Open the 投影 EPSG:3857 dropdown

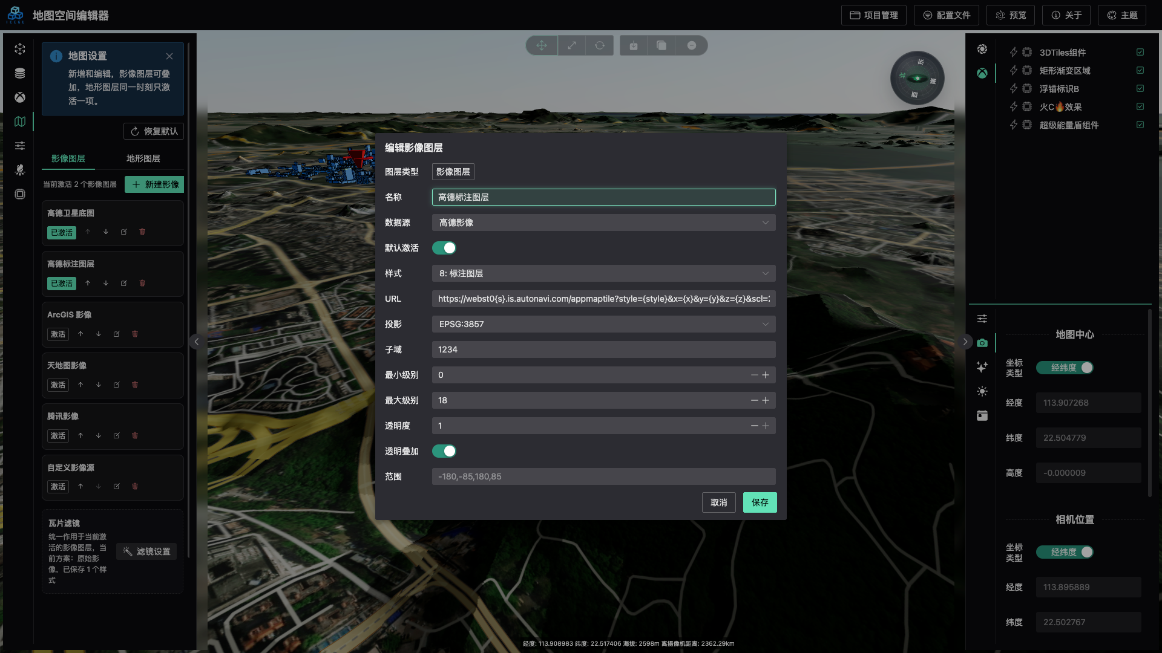pyautogui.click(x=603, y=324)
